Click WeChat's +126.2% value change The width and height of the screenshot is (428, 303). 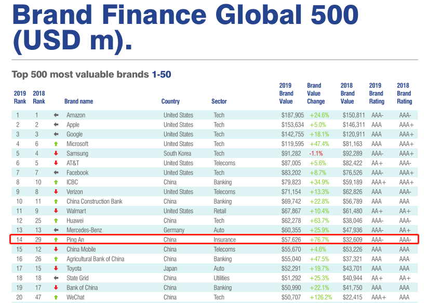[x=320, y=297]
